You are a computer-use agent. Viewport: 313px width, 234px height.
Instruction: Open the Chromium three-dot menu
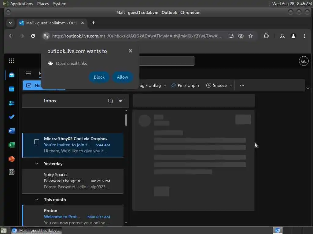click(x=304, y=36)
